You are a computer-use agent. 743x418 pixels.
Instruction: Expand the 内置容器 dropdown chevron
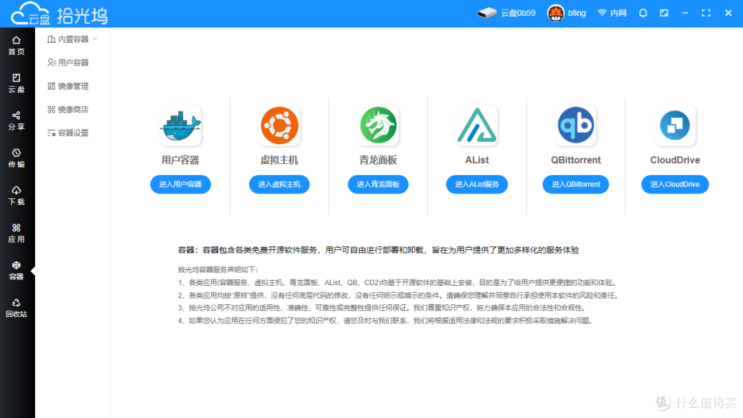click(95, 39)
